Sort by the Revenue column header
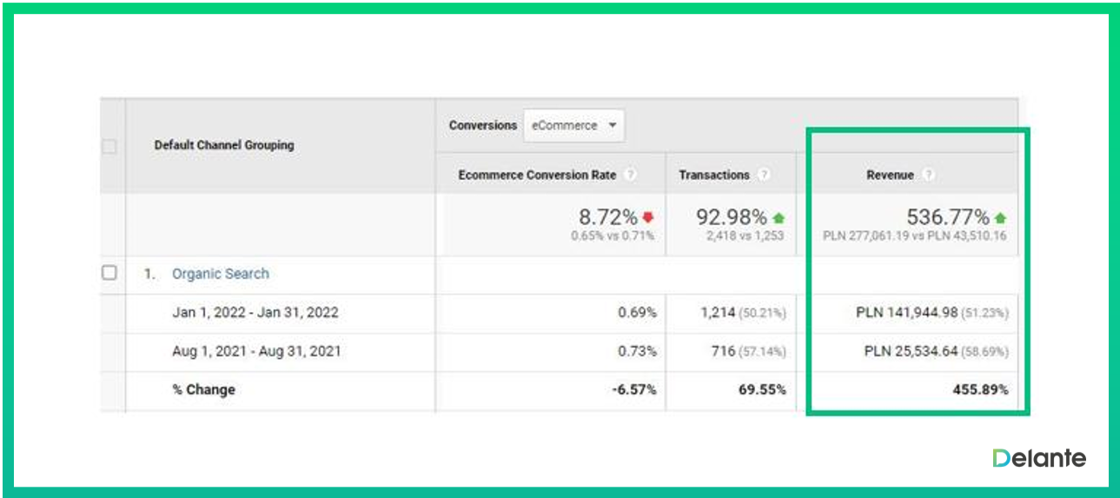 pos(890,175)
